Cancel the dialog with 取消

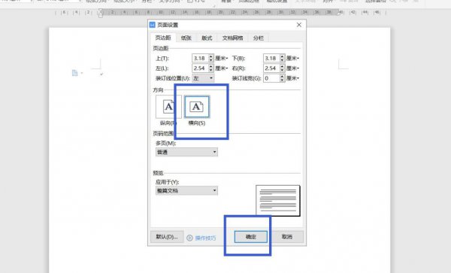coord(287,237)
